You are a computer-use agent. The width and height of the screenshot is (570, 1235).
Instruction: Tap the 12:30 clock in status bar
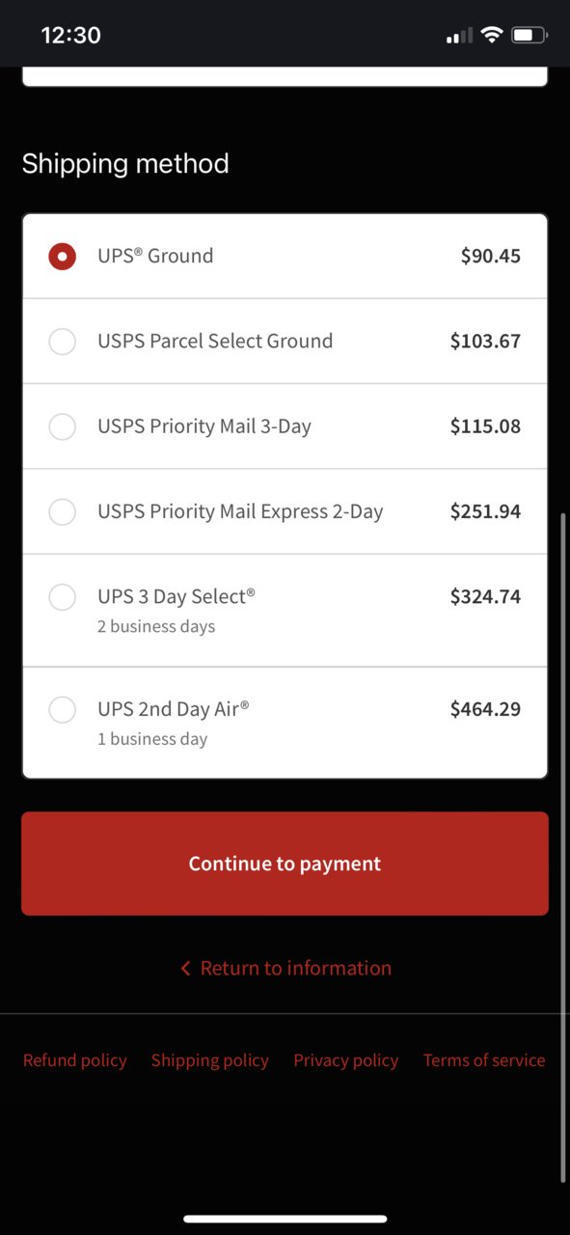70,36
